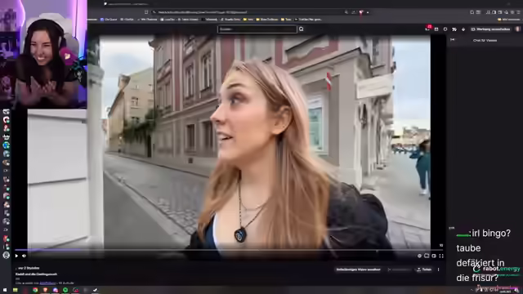Click bottom followed-channel avatar in sidebar
Viewport: 523px width, 294px height.
(6, 256)
